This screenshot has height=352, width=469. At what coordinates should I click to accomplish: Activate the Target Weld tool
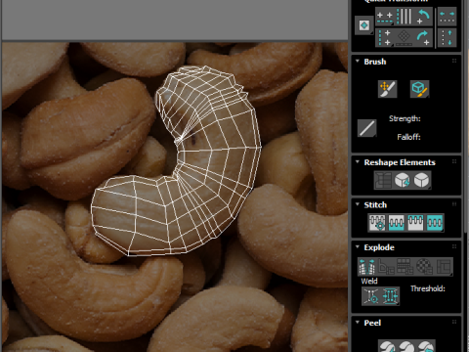(x=371, y=296)
